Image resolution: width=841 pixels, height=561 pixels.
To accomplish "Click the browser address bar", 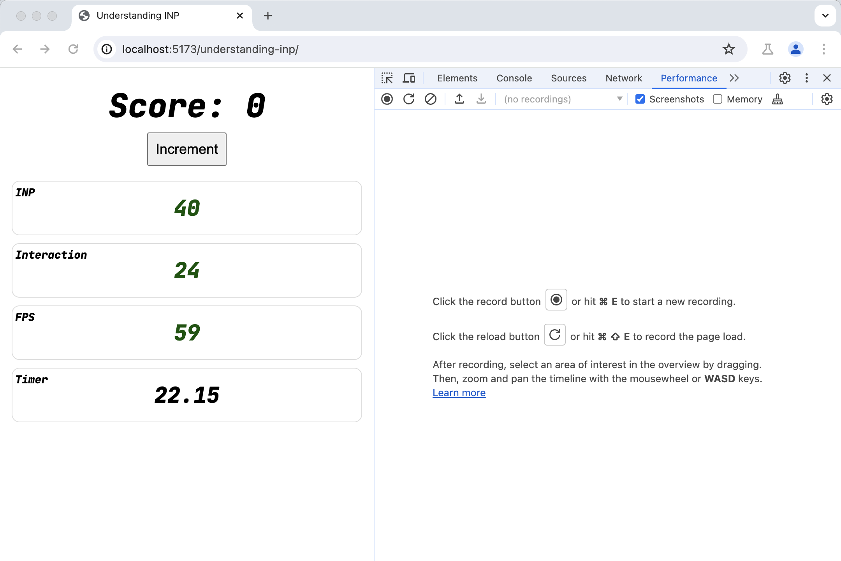I will click(x=420, y=49).
